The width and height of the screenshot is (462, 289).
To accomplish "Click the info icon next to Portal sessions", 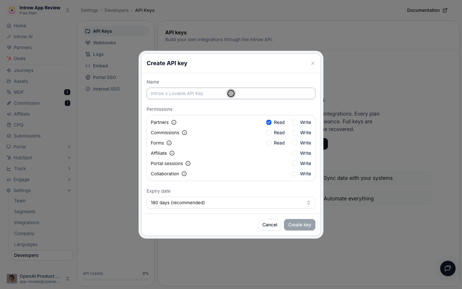I will 188,163.
